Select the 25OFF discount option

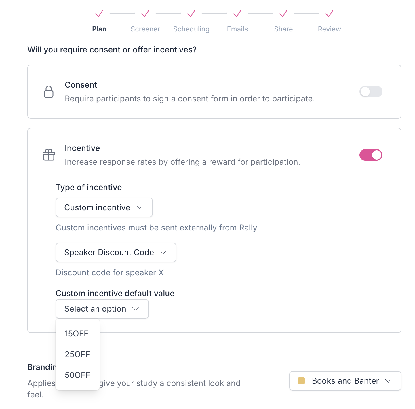coord(77,354)
